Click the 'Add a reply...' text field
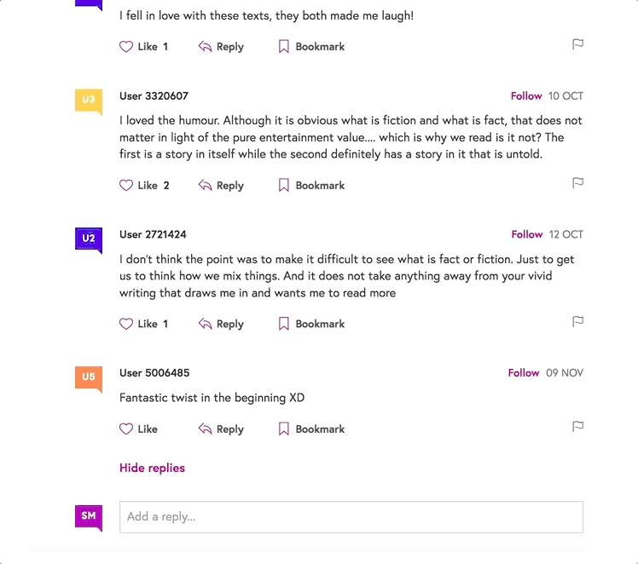The height and width of the screenshot is (564, 638). coord(351,517)
